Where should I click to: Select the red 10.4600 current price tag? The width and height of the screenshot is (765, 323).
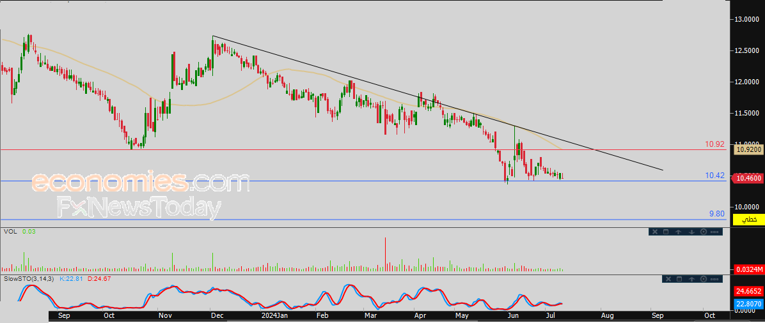[x=748, y=178]
